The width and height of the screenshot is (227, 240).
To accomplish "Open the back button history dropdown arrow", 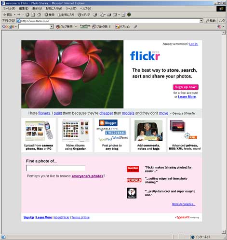I will pos(14,15).
